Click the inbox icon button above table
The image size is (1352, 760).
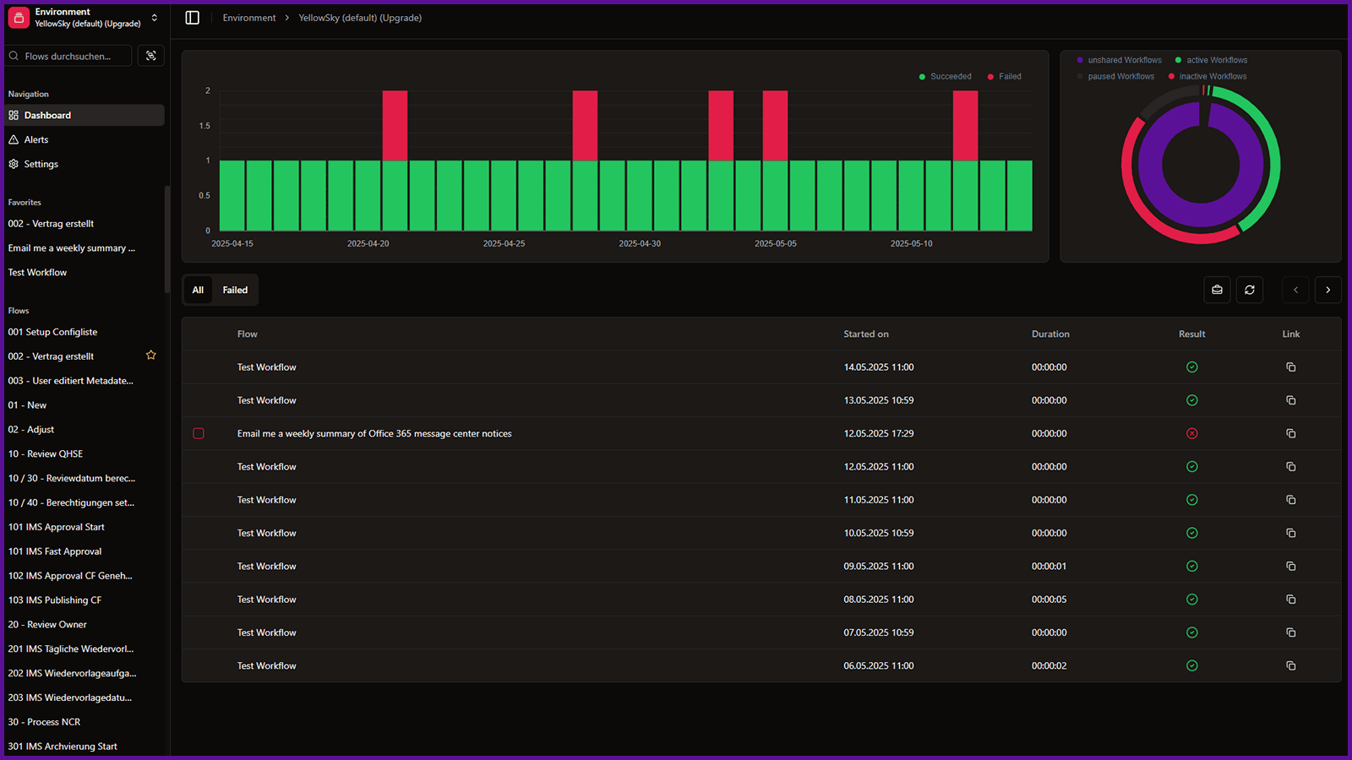(1217, 290)
